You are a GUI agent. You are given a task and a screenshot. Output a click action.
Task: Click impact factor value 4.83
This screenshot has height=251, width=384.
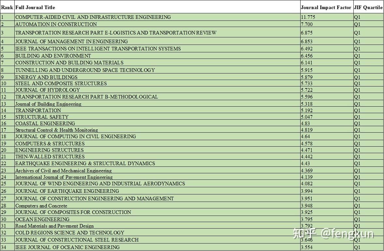306,124
